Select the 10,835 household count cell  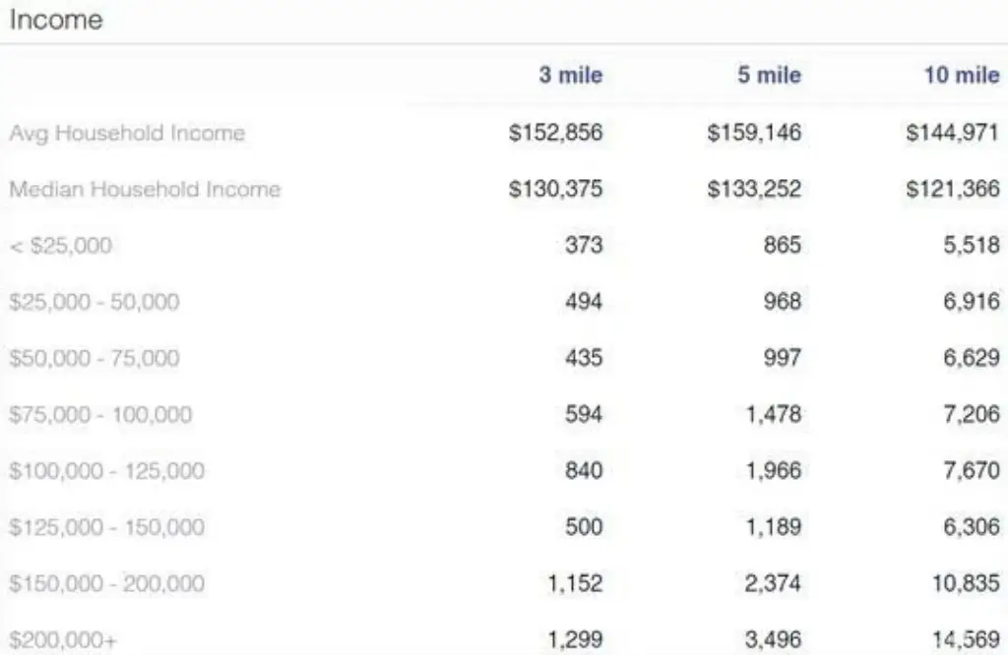[x=965, y=583]
